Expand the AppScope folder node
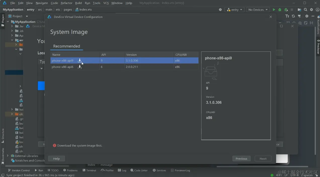This screenshot has height=177, width=320. 12,35
